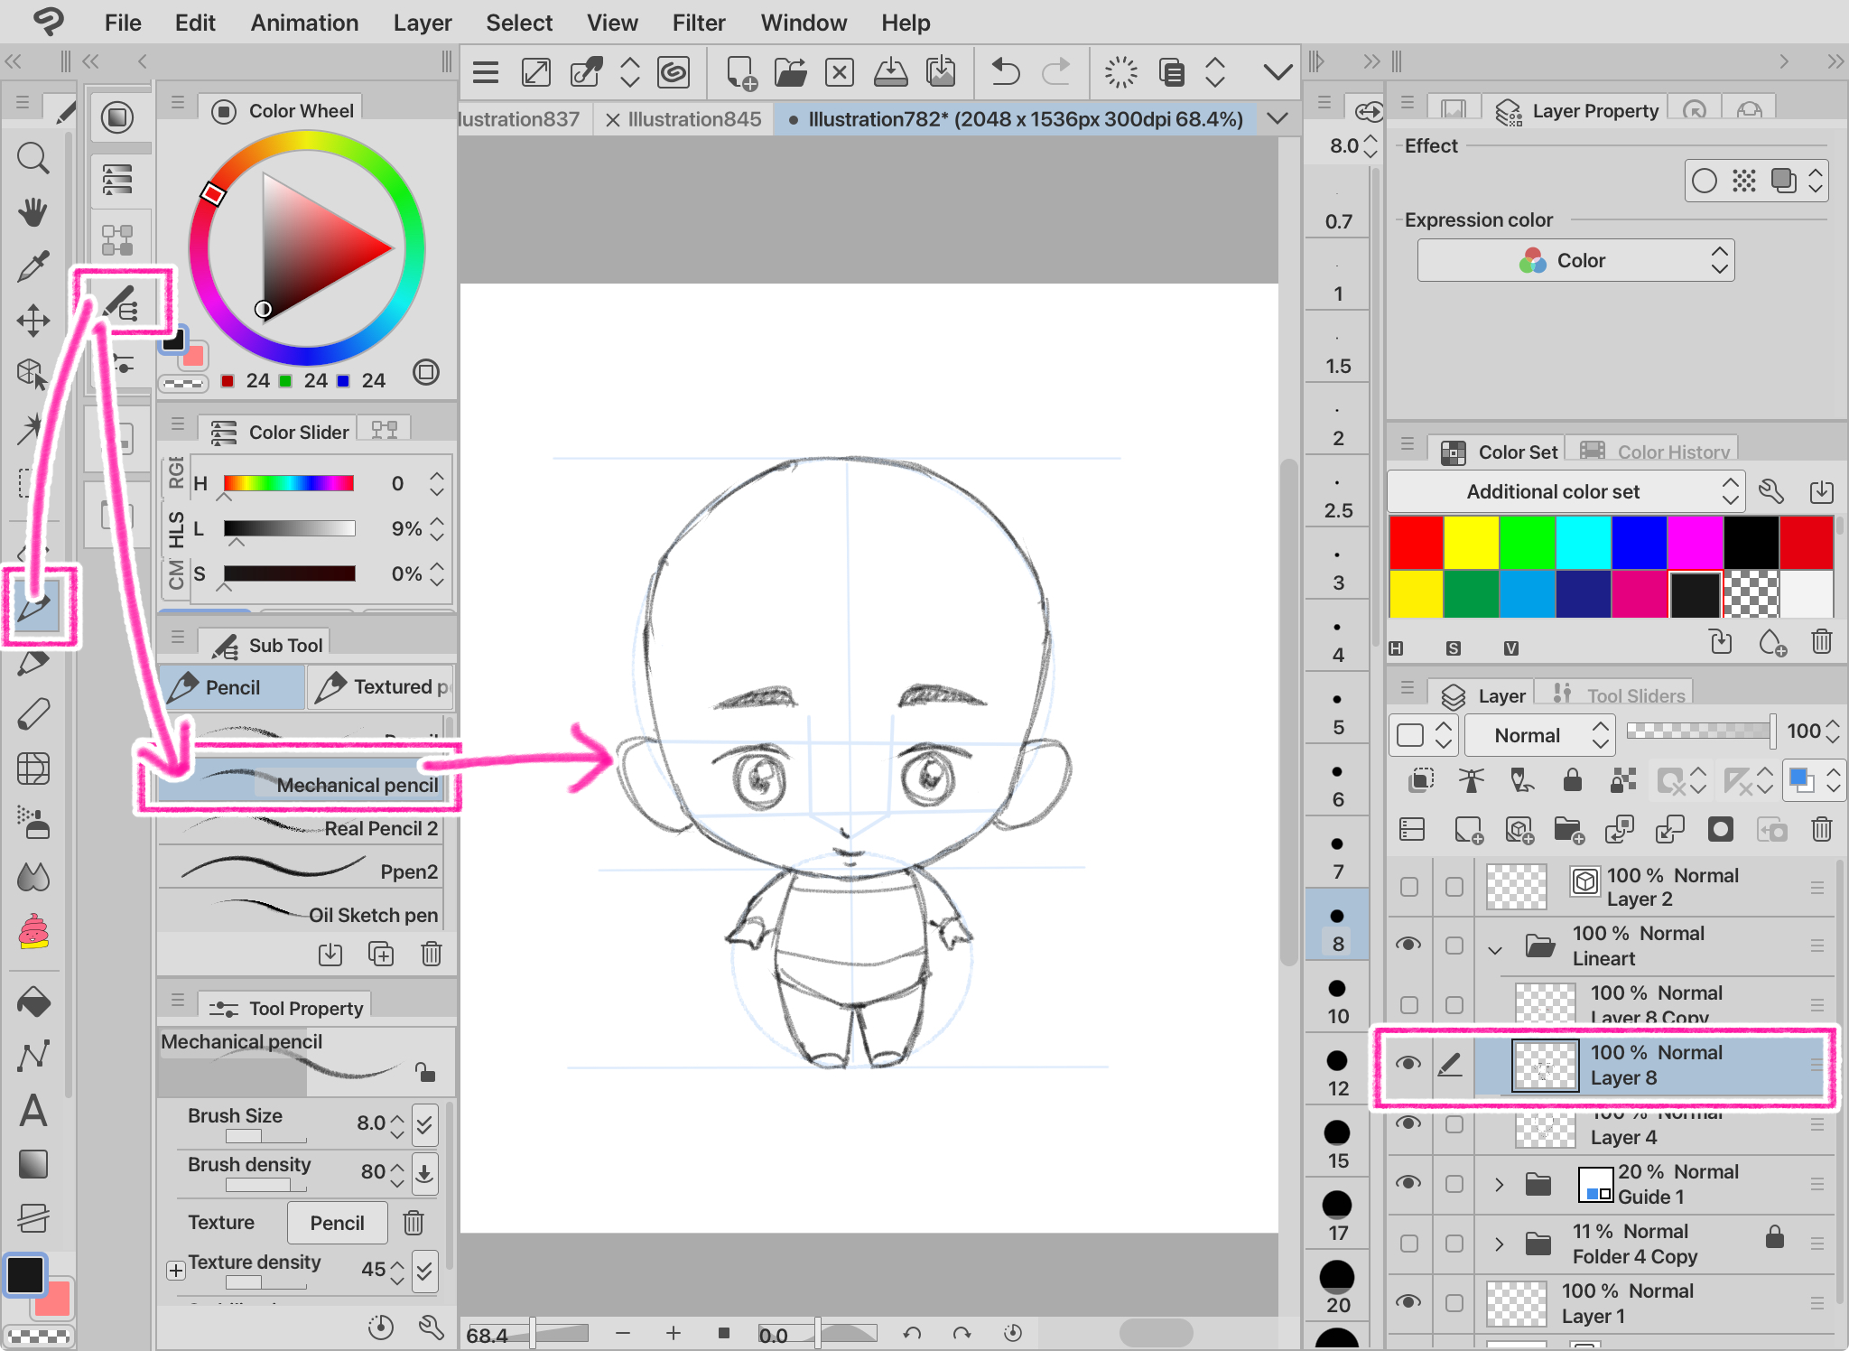Select the Text tool
The height and width of the screenshot is (1351, 1849).
(33, 1110)
